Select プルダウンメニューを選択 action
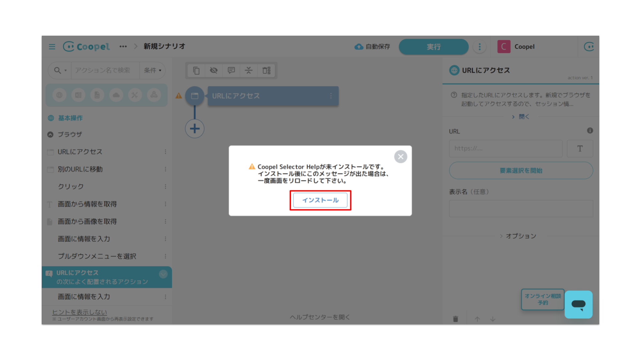The height and width of the screenshot is (360, 641). click(97, 256)
